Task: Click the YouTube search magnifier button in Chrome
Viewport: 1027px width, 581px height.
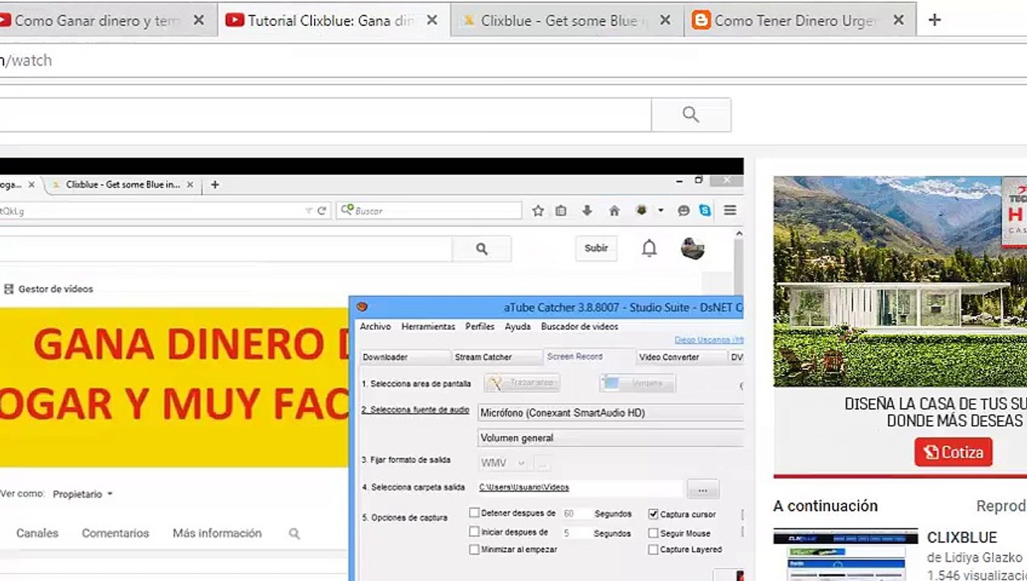Action: point(690,115)
